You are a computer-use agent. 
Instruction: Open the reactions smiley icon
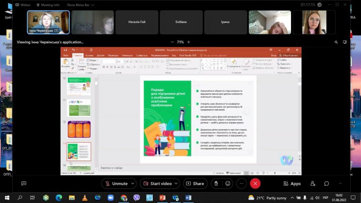228,183
